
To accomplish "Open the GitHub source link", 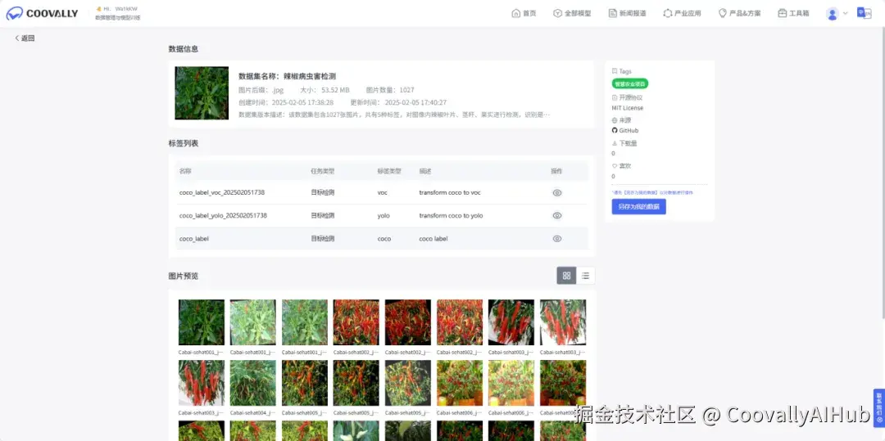I will tap(629, 131).
